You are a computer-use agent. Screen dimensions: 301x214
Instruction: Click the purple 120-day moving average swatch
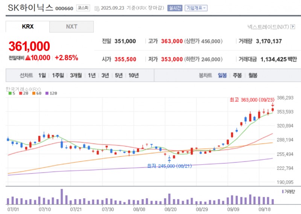47,93
